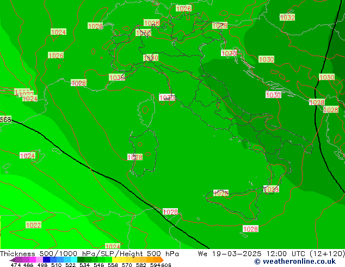This screenshot has height=267, width=345.
Task: Click the '1028' label on Sardinia
Action: pyautogui.click(x=135, y=157)
